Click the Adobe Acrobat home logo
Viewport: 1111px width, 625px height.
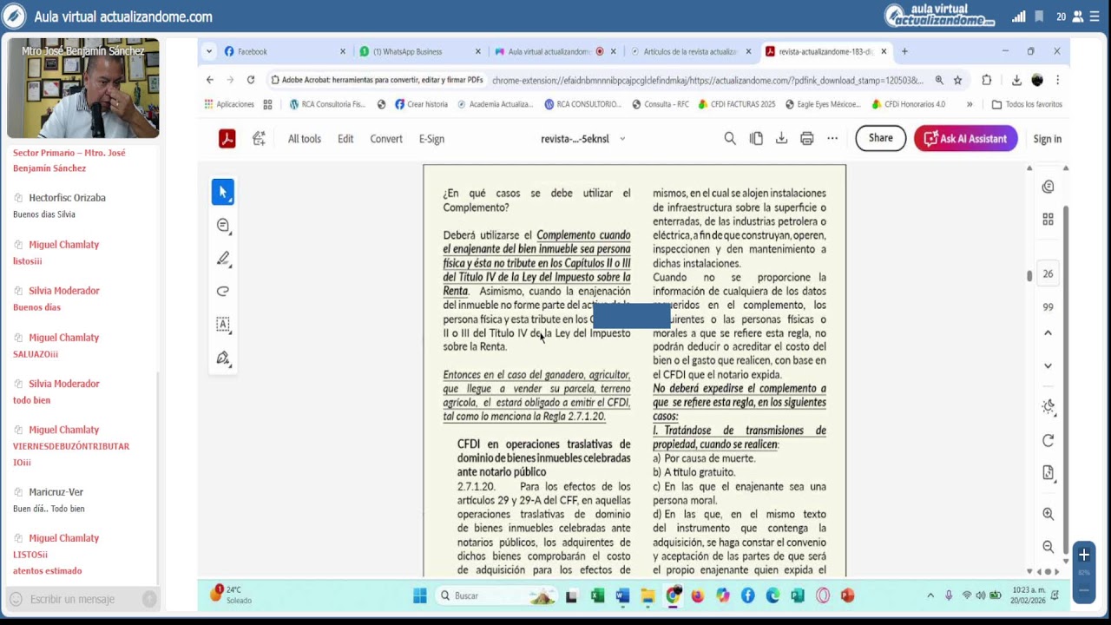tap(227, 138)
